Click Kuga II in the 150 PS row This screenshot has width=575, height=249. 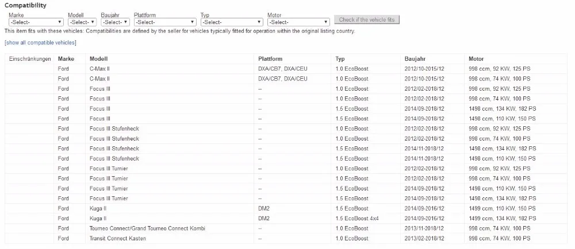[98, 208]
